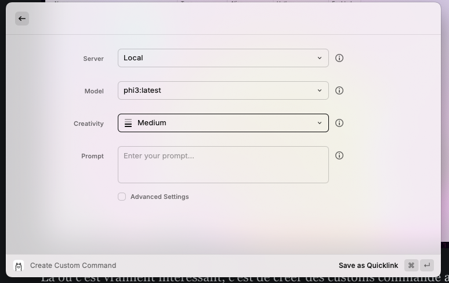This screenshot has height=283, width=449.
Task: Open the Server dropdown showing Local
Action: (x=223, y=58)
